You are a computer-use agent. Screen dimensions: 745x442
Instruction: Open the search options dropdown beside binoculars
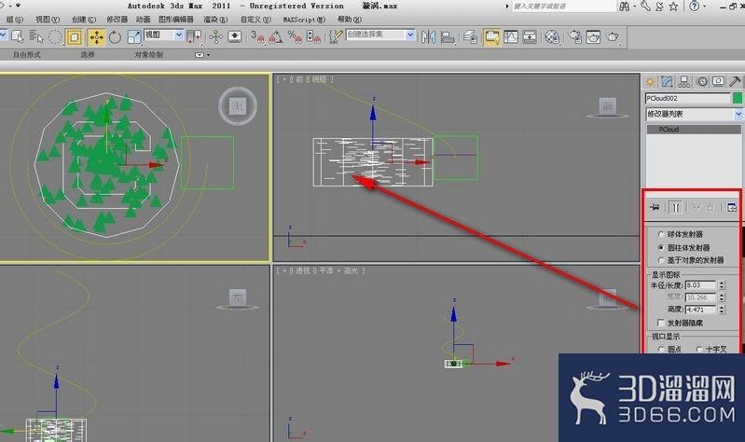(x=635, y=7)
